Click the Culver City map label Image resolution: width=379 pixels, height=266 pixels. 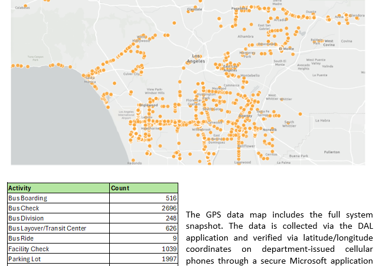point(132,74)
